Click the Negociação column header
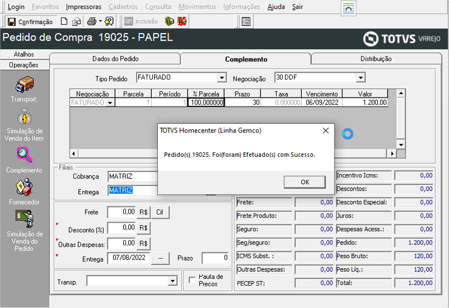This screenshot has width=449, height=308. 92,94
